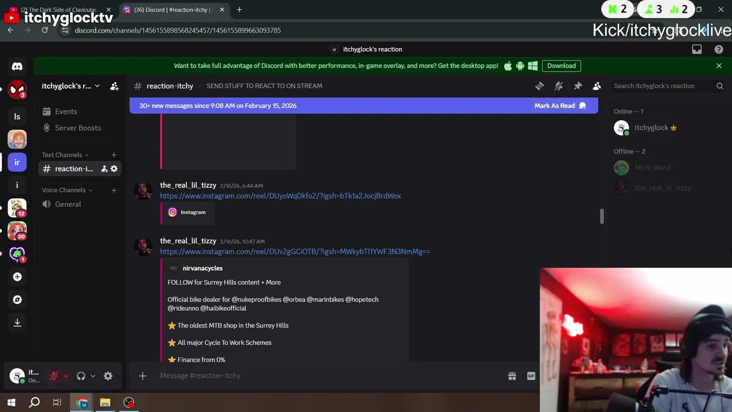Toggle headphones deafen button
This screenshot has width=732, height=412.
coord(81,376)
